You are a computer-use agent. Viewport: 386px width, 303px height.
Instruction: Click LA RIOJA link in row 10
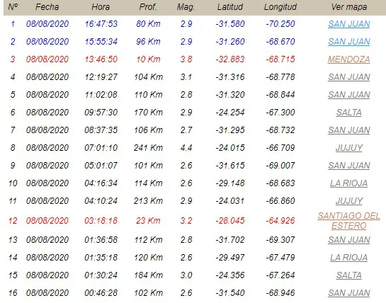click(x=349, y=183)
